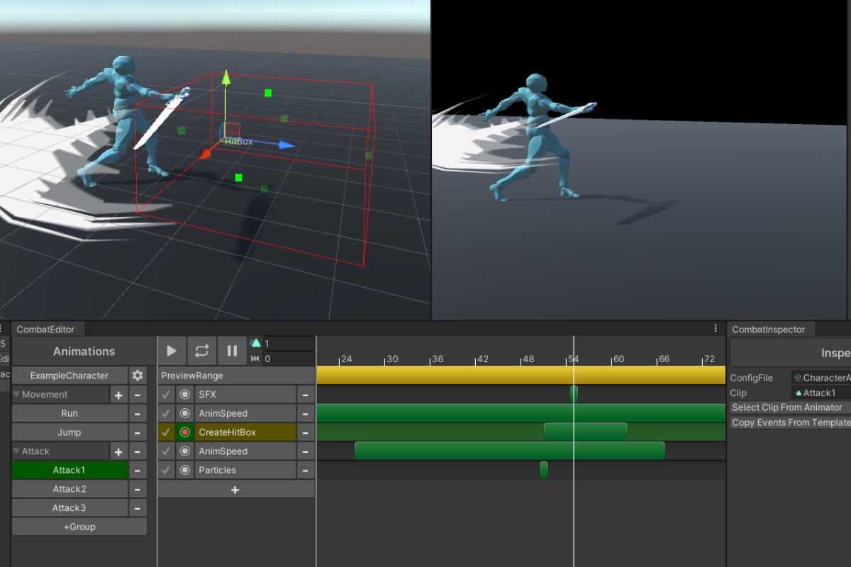Add animation to the Movement group
This screenshot has height=567, width=851.
point(118,395)
